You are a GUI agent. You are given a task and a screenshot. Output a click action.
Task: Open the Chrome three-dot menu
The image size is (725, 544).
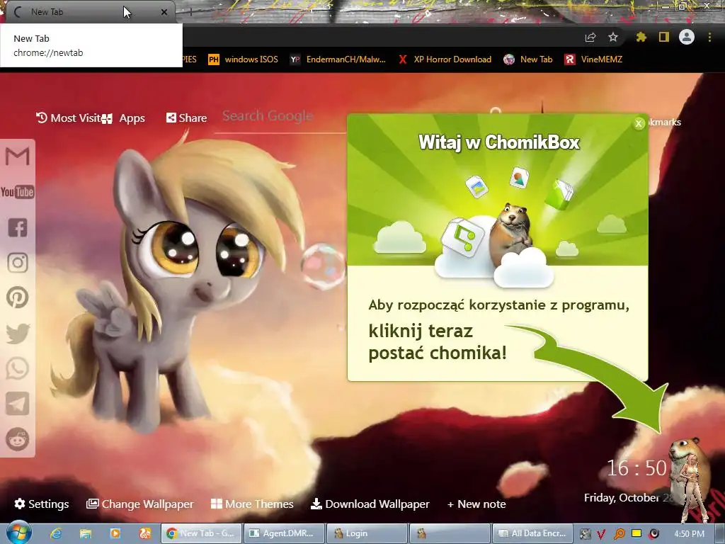pyautogui.click(x=709, y=37)
